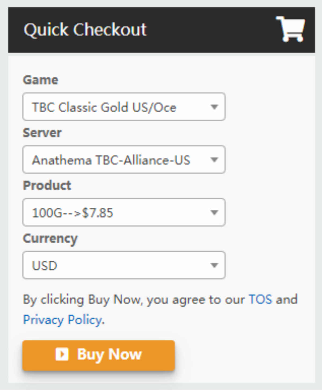Click the Game dropdown arrow
Screen dimensions: 322x390
pyautogui.click(x=214, y=107)
